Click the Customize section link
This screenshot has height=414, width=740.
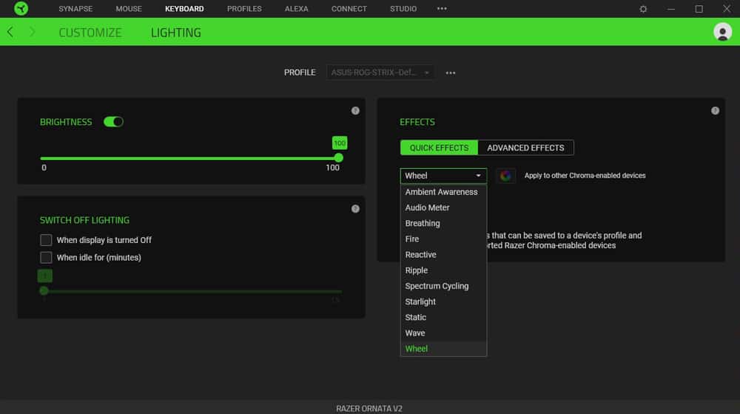90,33
